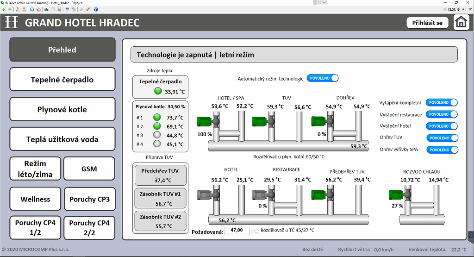
Task: Switch off Vytápění restaurace toggle
Action: tap(442, 114)
